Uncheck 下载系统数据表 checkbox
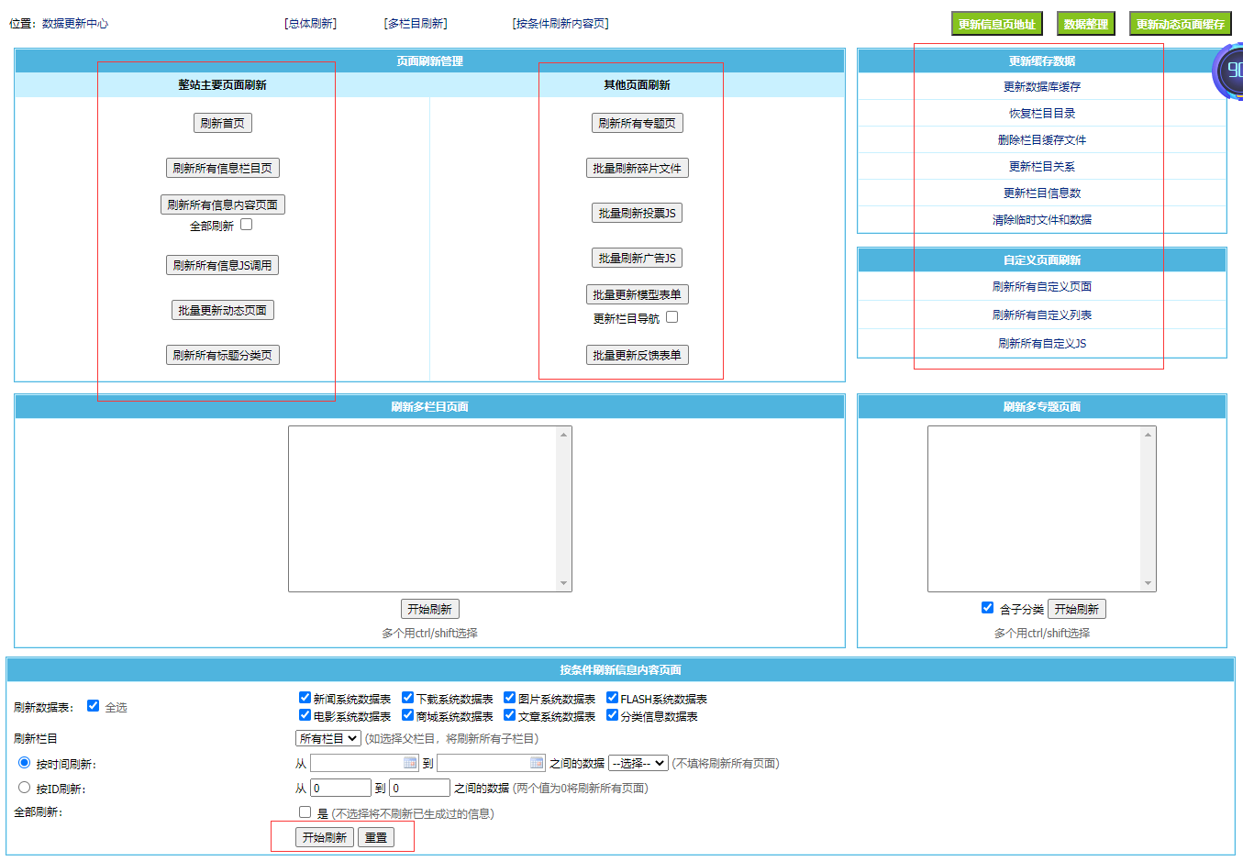This screenshot has height=861, width=1243. [x=407, y=698]
